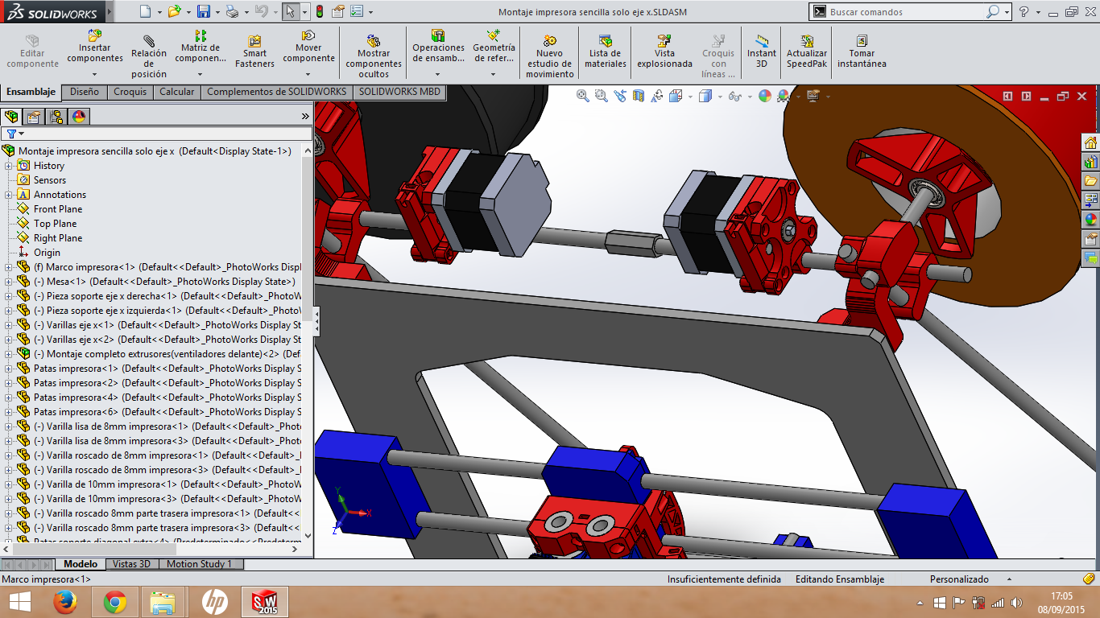Screen dimensions: 1100x618
Task: Click Zoom to Area icon
Action: (602, 96)
